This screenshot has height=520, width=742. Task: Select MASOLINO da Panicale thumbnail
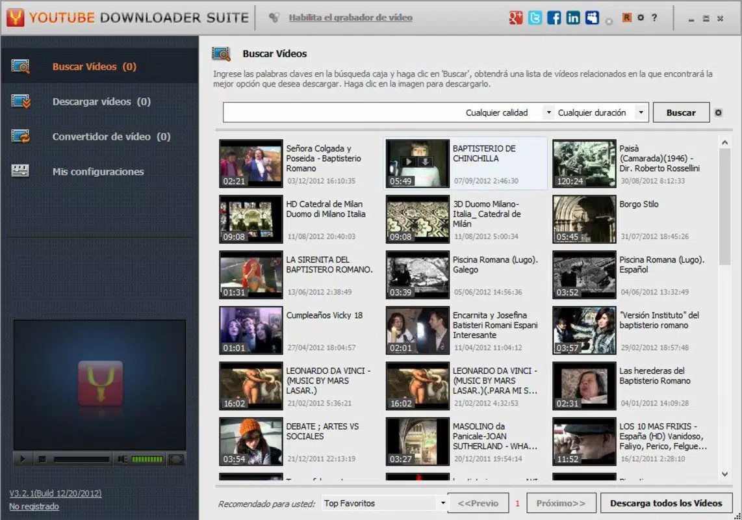tap(417, 441)
